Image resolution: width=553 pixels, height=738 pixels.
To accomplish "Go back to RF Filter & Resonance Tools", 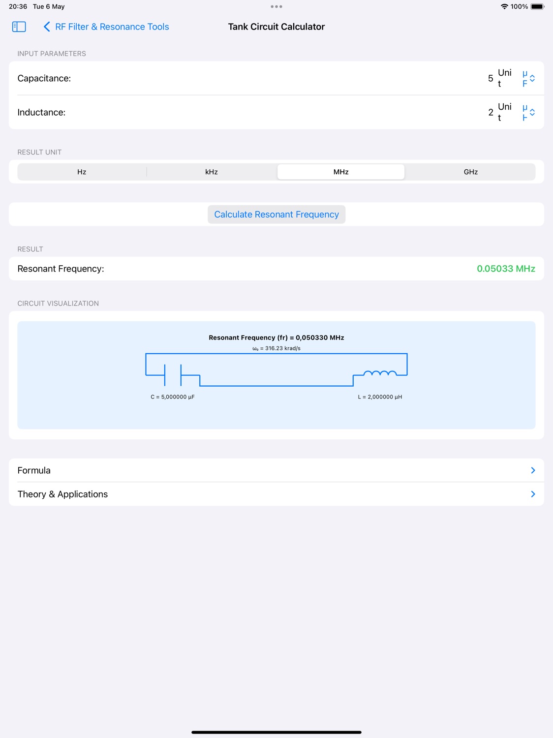I will pyautogui.click(x=106, y=27).
